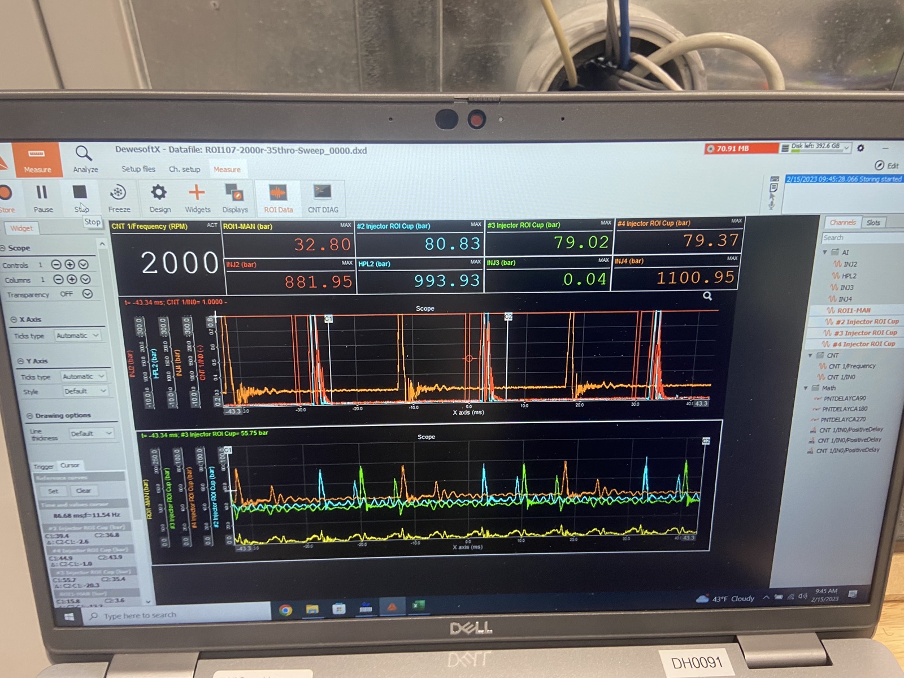Collapse the Scope section
Screen dimensions: 904x678
[x=3, y=248]
